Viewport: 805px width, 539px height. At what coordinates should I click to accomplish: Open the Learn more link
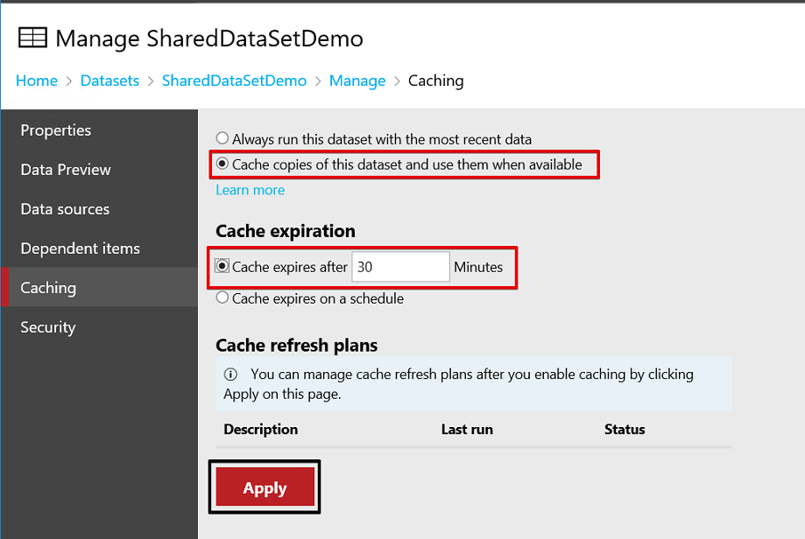[250, 190]
